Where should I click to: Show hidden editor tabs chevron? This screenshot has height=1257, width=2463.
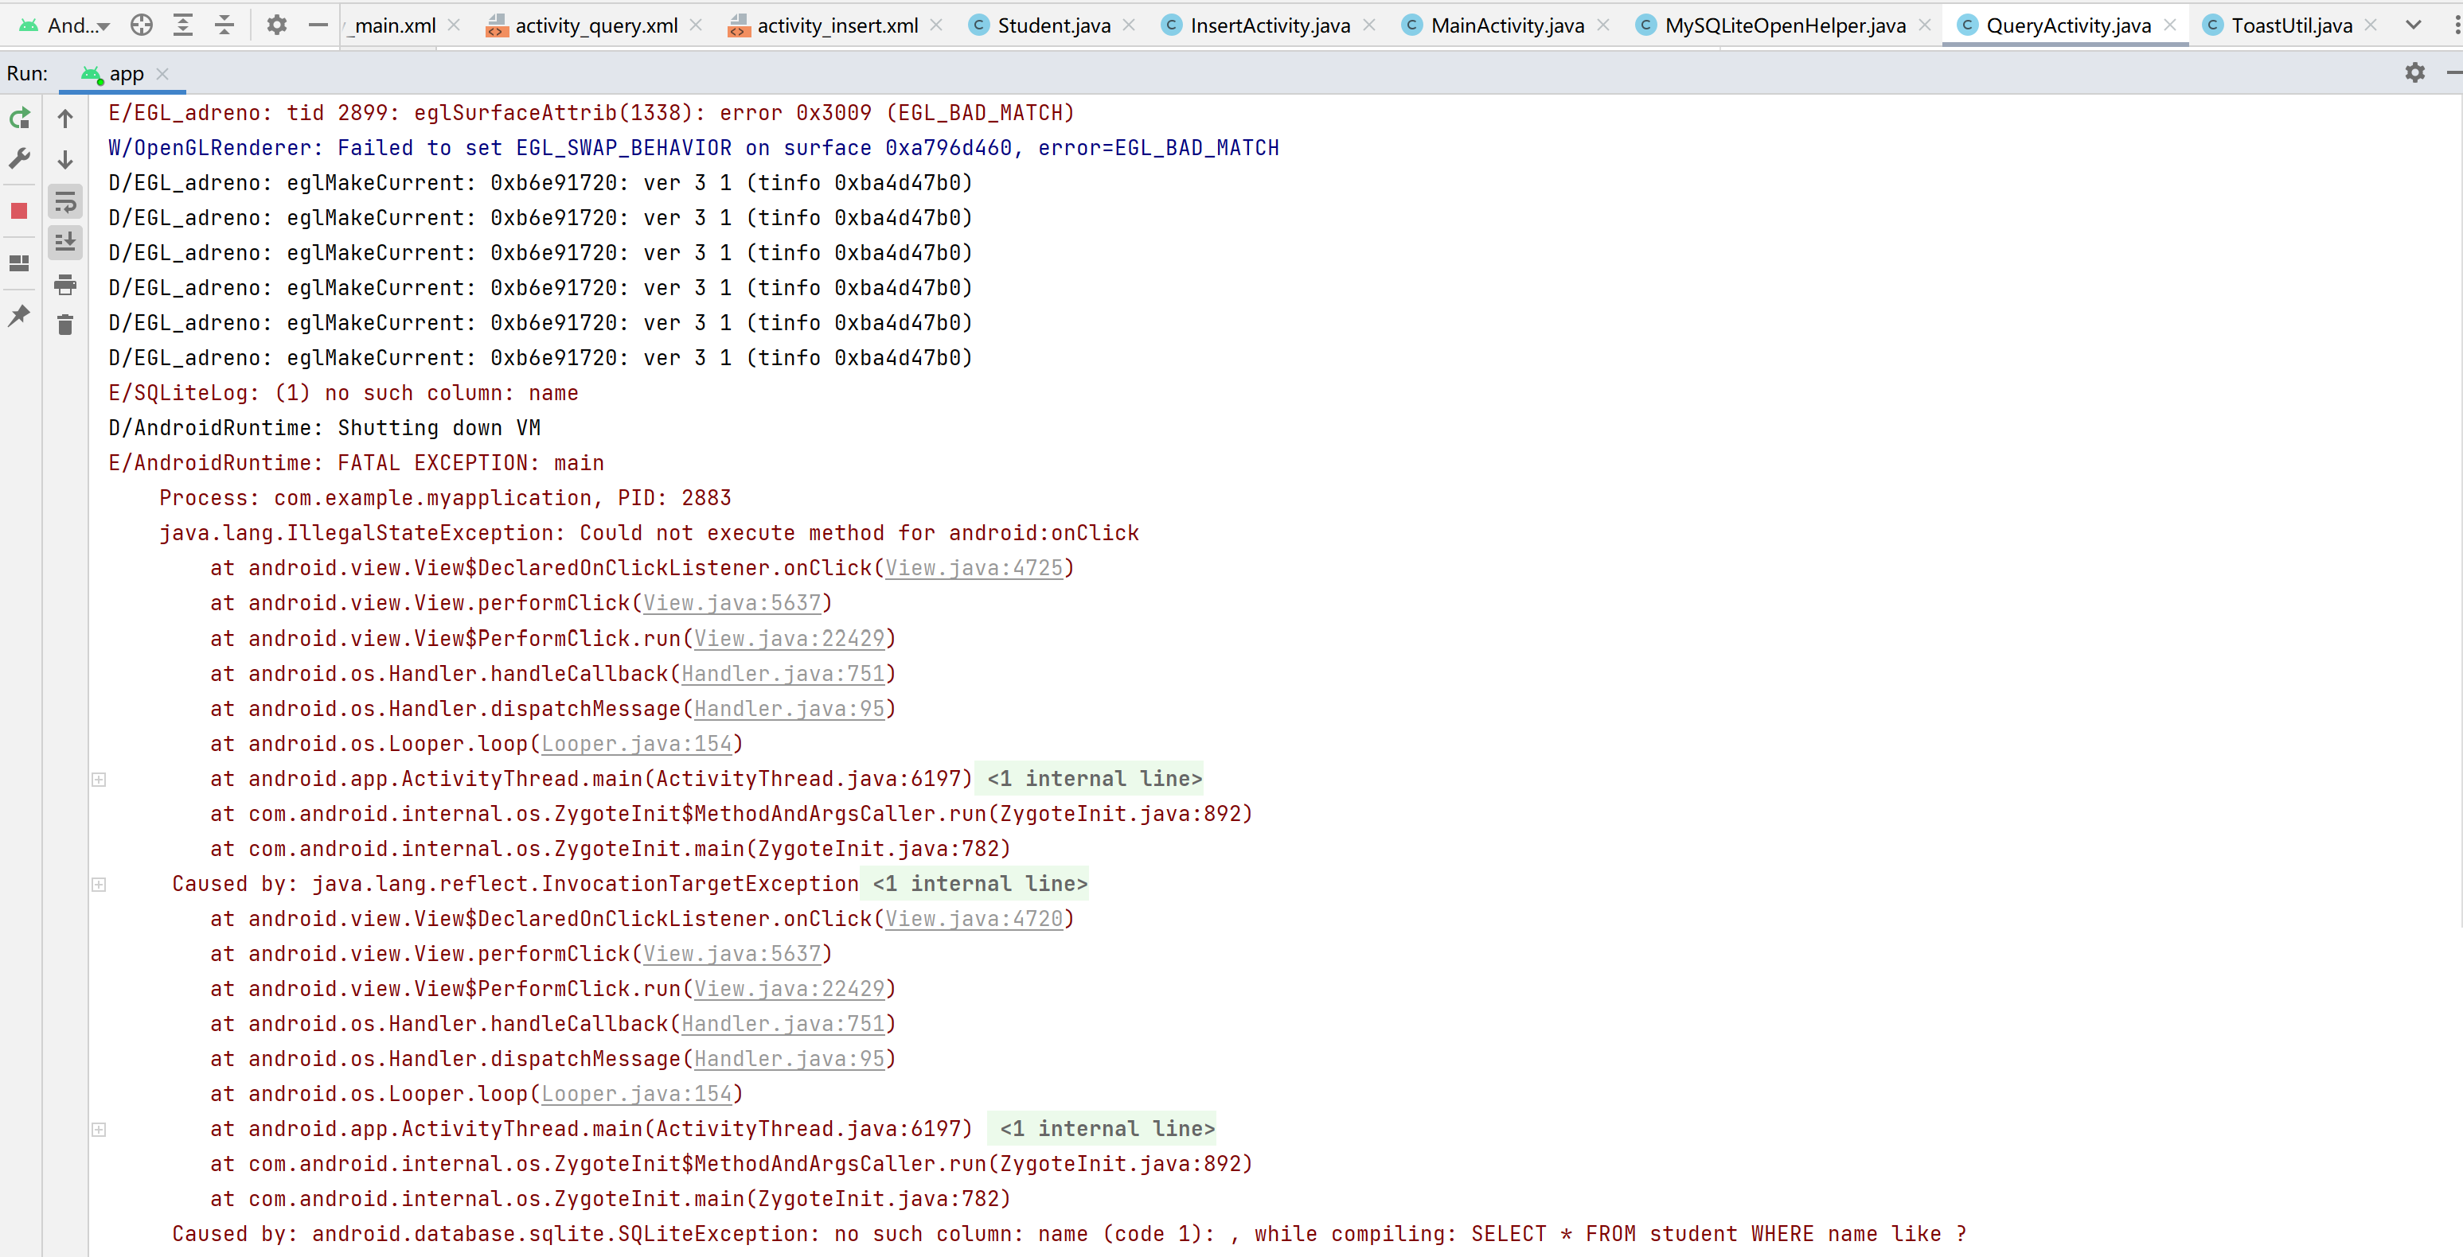click(2414, 25)
